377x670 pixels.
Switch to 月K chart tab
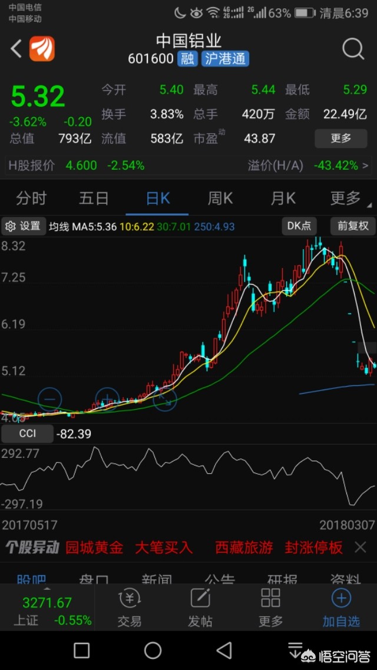(283, 198)
